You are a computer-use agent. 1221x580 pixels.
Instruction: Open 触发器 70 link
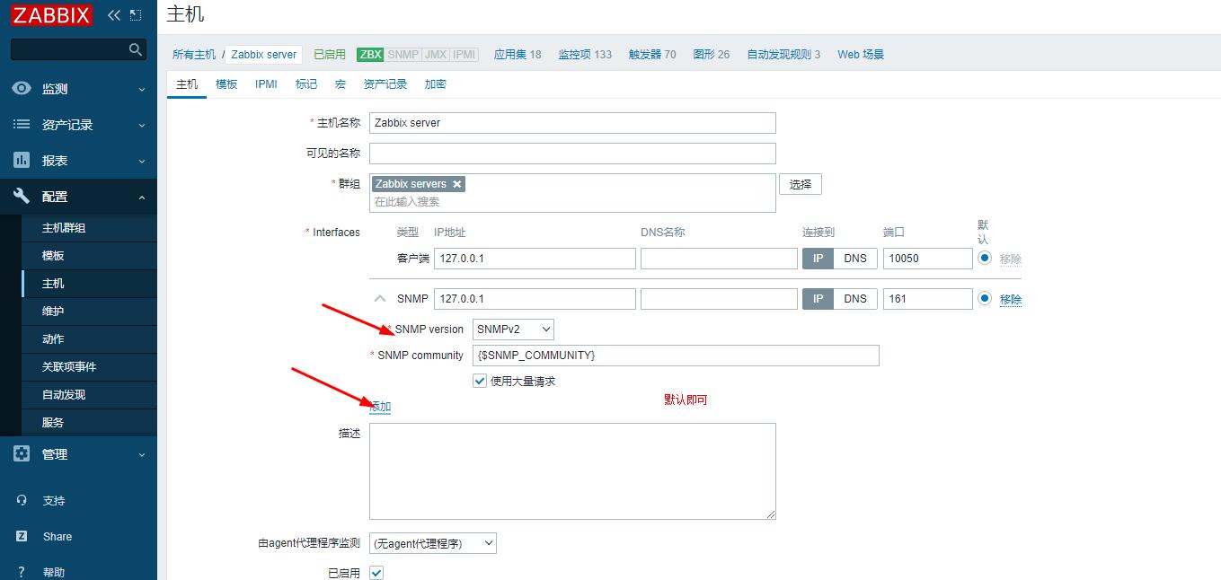tap(652, 54)
